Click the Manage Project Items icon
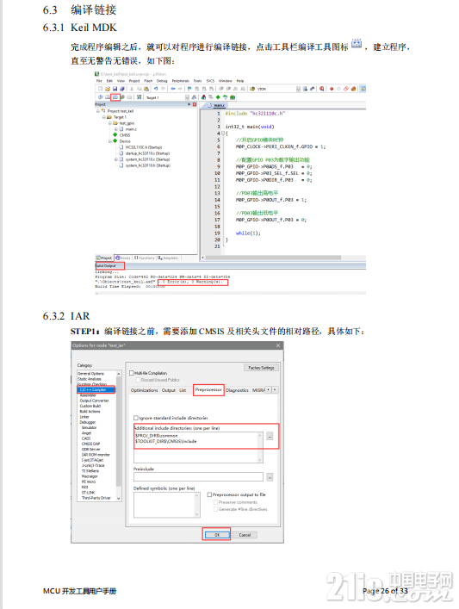This screenshot has width=459, height=609. pos(203,97)
